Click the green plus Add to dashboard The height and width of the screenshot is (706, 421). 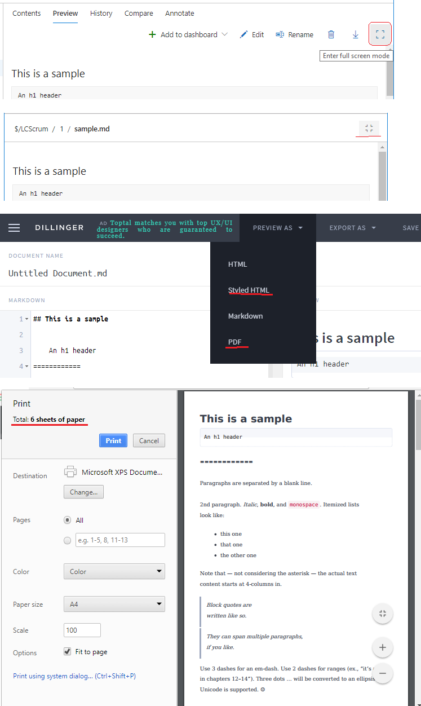pyautogui.click(x=152, y=34)
